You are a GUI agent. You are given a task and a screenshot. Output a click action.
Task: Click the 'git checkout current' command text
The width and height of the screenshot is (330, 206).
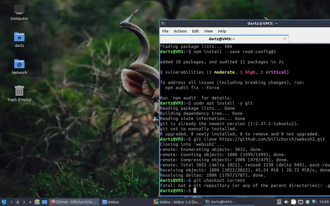(219, 180)
